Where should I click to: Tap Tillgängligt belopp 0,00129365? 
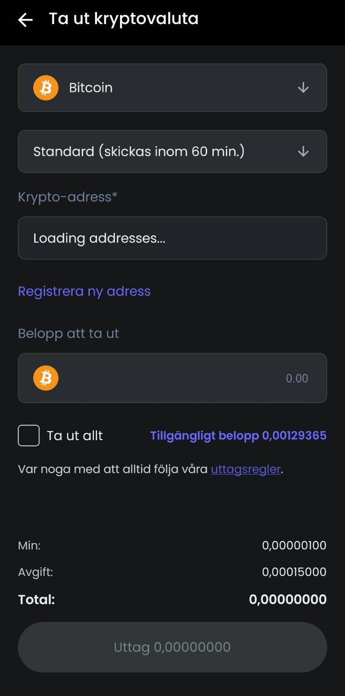click(238, 436)
